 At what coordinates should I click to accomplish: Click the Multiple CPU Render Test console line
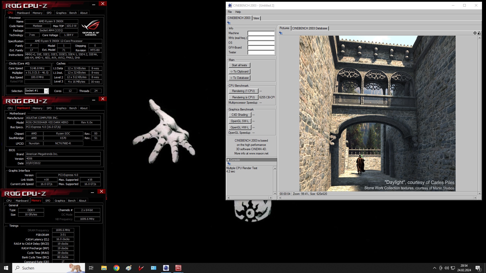[242, 168]
